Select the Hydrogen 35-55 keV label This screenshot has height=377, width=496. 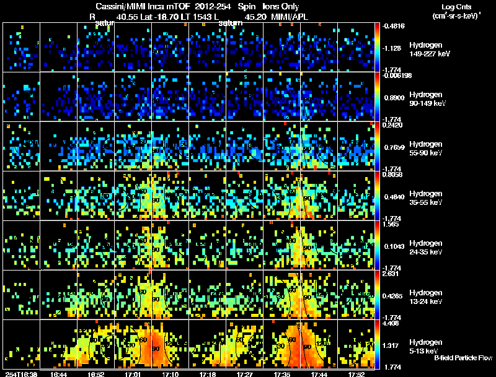pos(426,198)
